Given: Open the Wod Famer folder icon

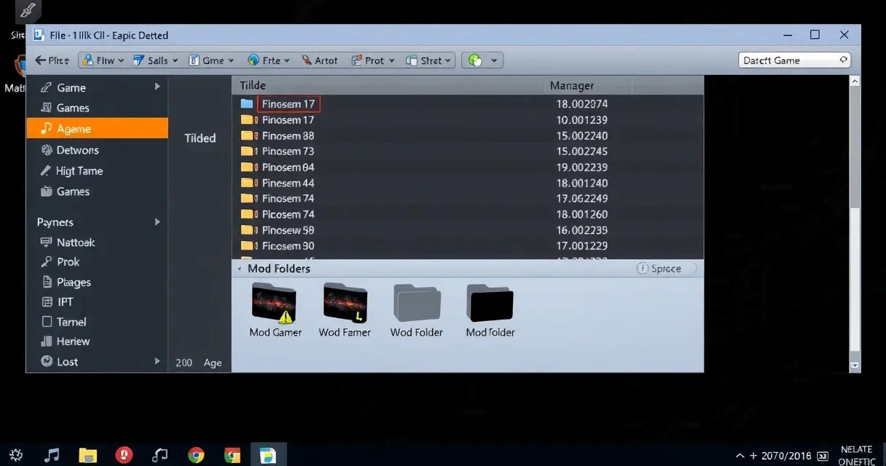Looking at the screenshot, I should (x=345, y=303).
